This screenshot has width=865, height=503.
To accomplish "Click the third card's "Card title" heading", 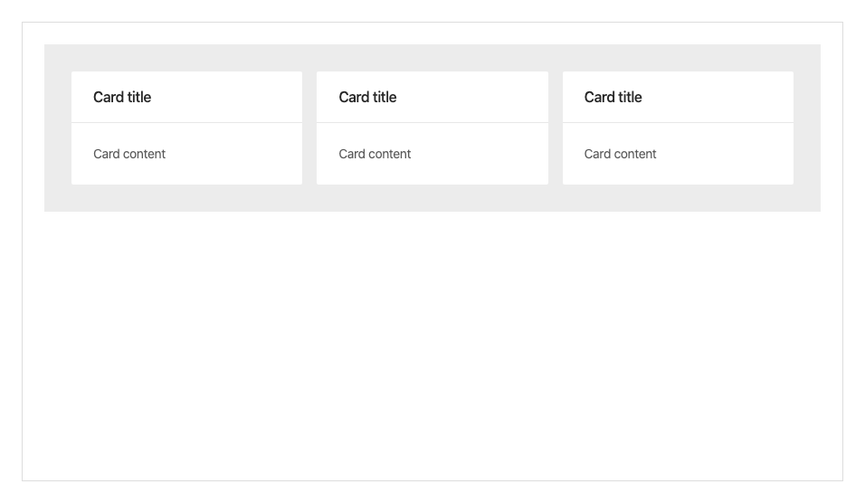I will (613, 97).
